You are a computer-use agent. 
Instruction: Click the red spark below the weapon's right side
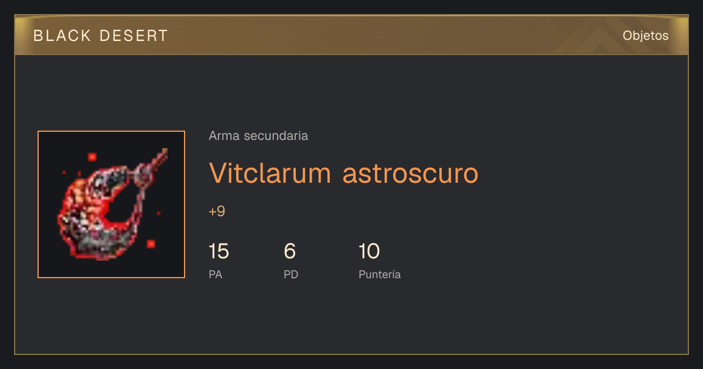tap(151, 243)
